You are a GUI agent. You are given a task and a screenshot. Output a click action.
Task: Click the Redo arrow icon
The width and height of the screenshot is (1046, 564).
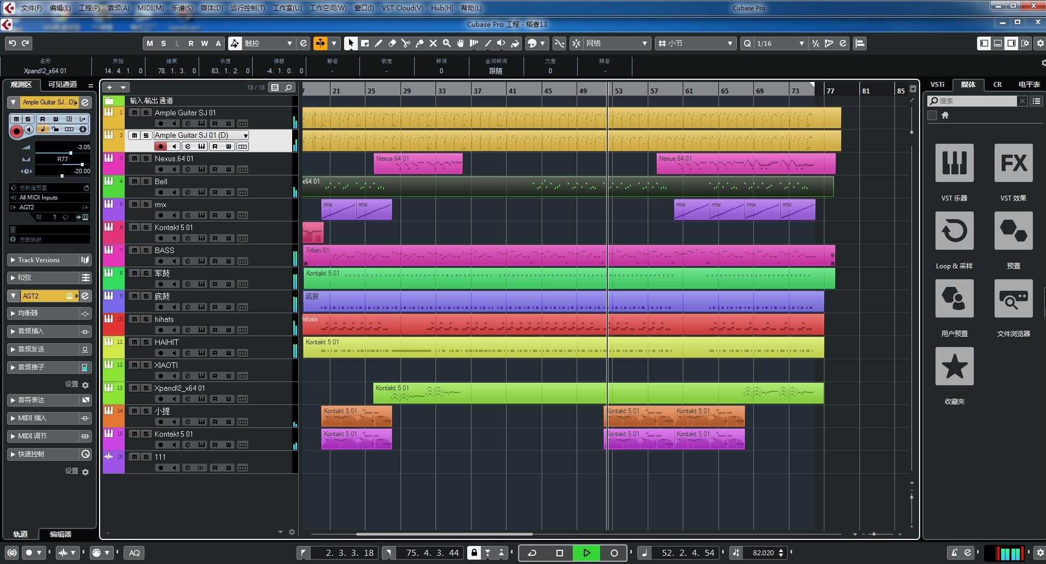26,43
